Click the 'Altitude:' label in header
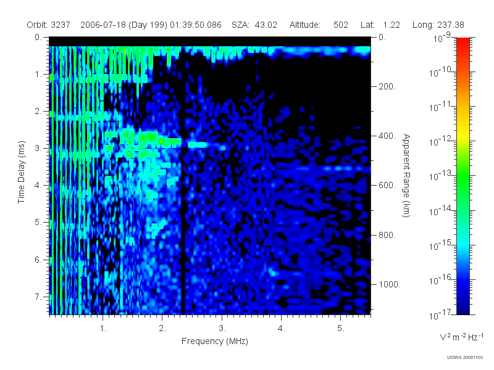The height and width of the screenshot is (370, 494). click(305, 25)
